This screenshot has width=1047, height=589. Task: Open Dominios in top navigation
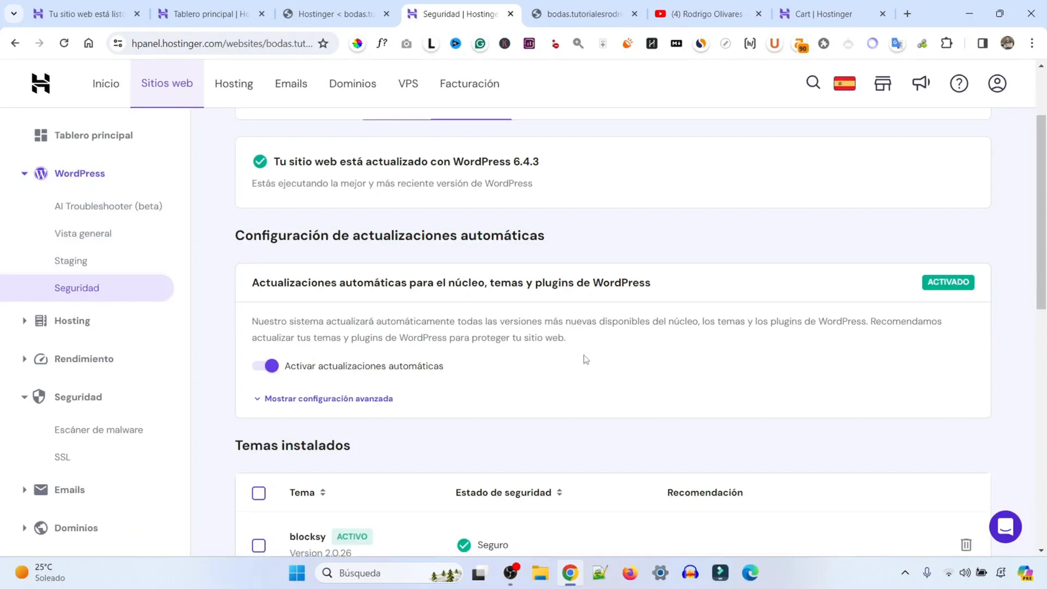(x=353, y=84)
